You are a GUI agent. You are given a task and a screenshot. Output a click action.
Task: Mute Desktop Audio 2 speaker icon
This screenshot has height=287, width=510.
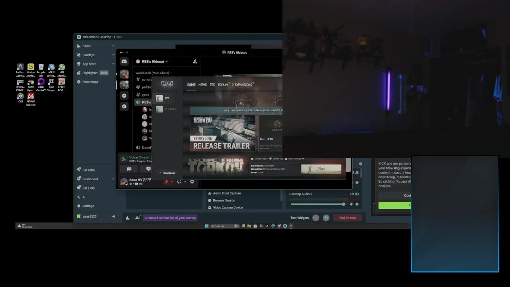351,204
